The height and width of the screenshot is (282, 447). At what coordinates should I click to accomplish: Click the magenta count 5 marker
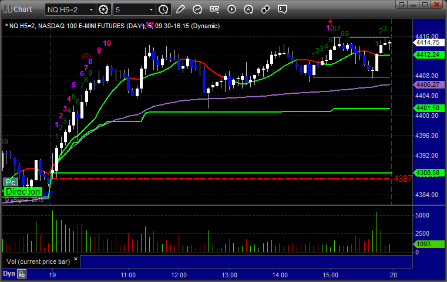(x=74, y=85)
